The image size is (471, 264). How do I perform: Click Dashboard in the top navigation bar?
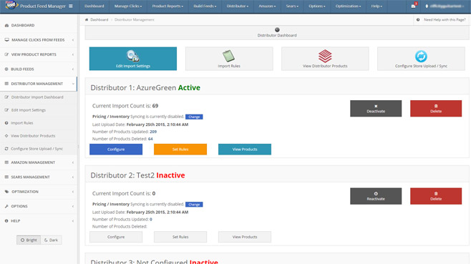(x=94, y=6)
